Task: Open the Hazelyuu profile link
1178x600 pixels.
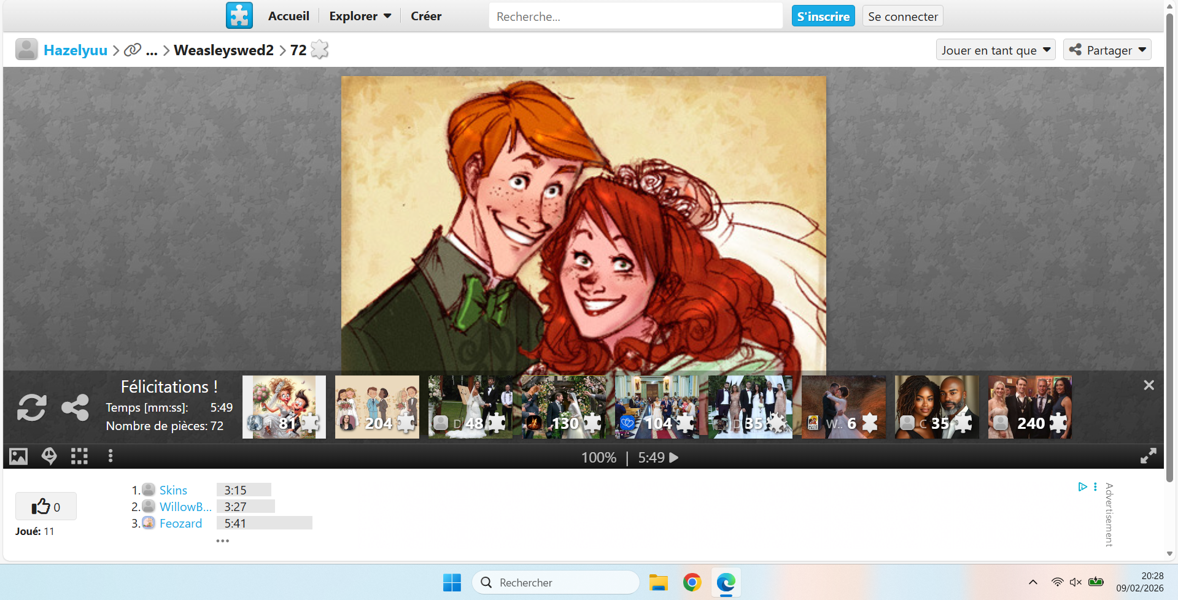Action: 76,50
